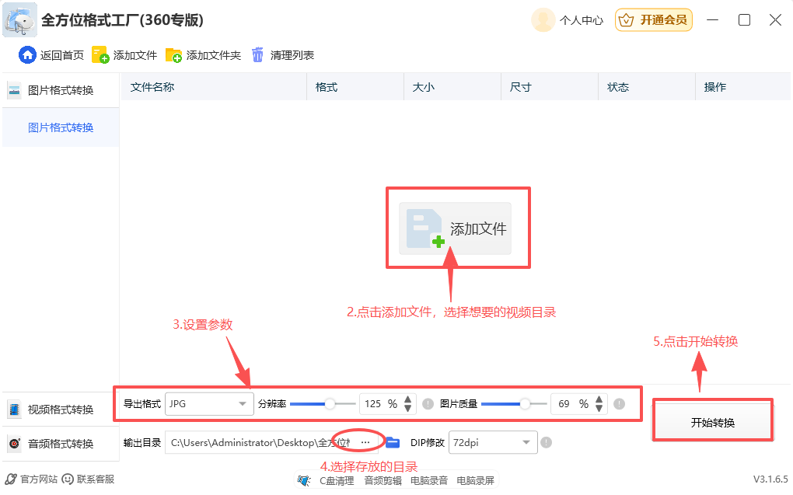The image size is (793, 495).
Task: Open the C盘清理 tool
Action: (x=337, y=479)
